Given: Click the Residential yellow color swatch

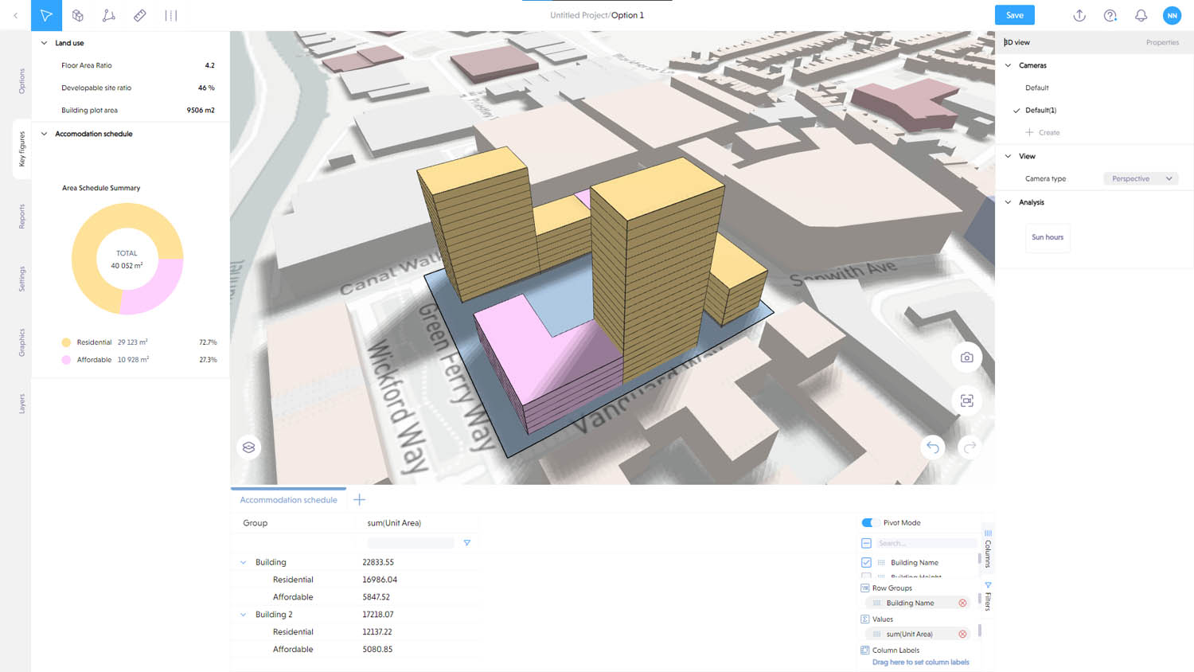Looking at the screenshot, I should click(x=66, y=342).
